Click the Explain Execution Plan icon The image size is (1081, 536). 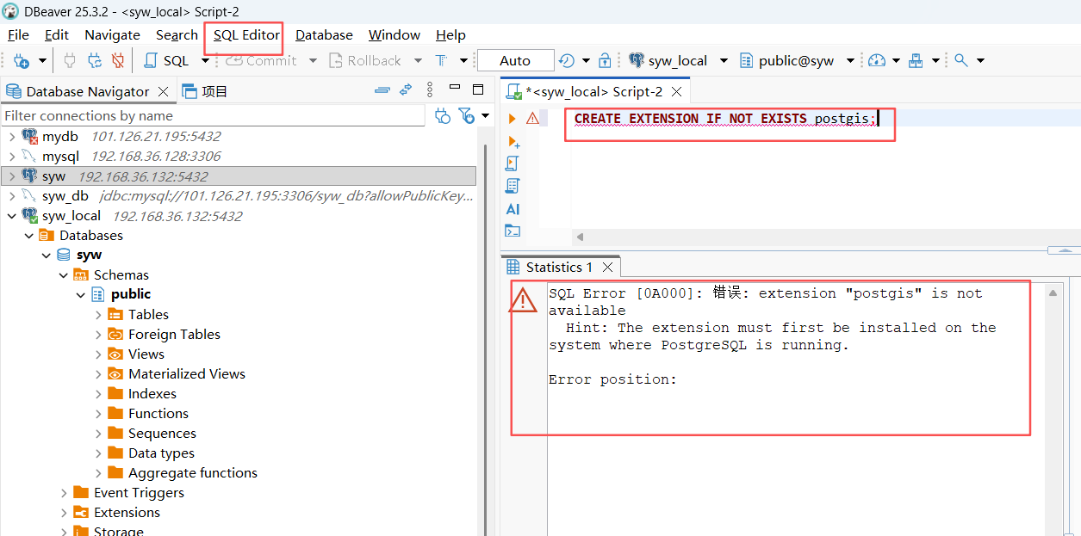(513, 186)
